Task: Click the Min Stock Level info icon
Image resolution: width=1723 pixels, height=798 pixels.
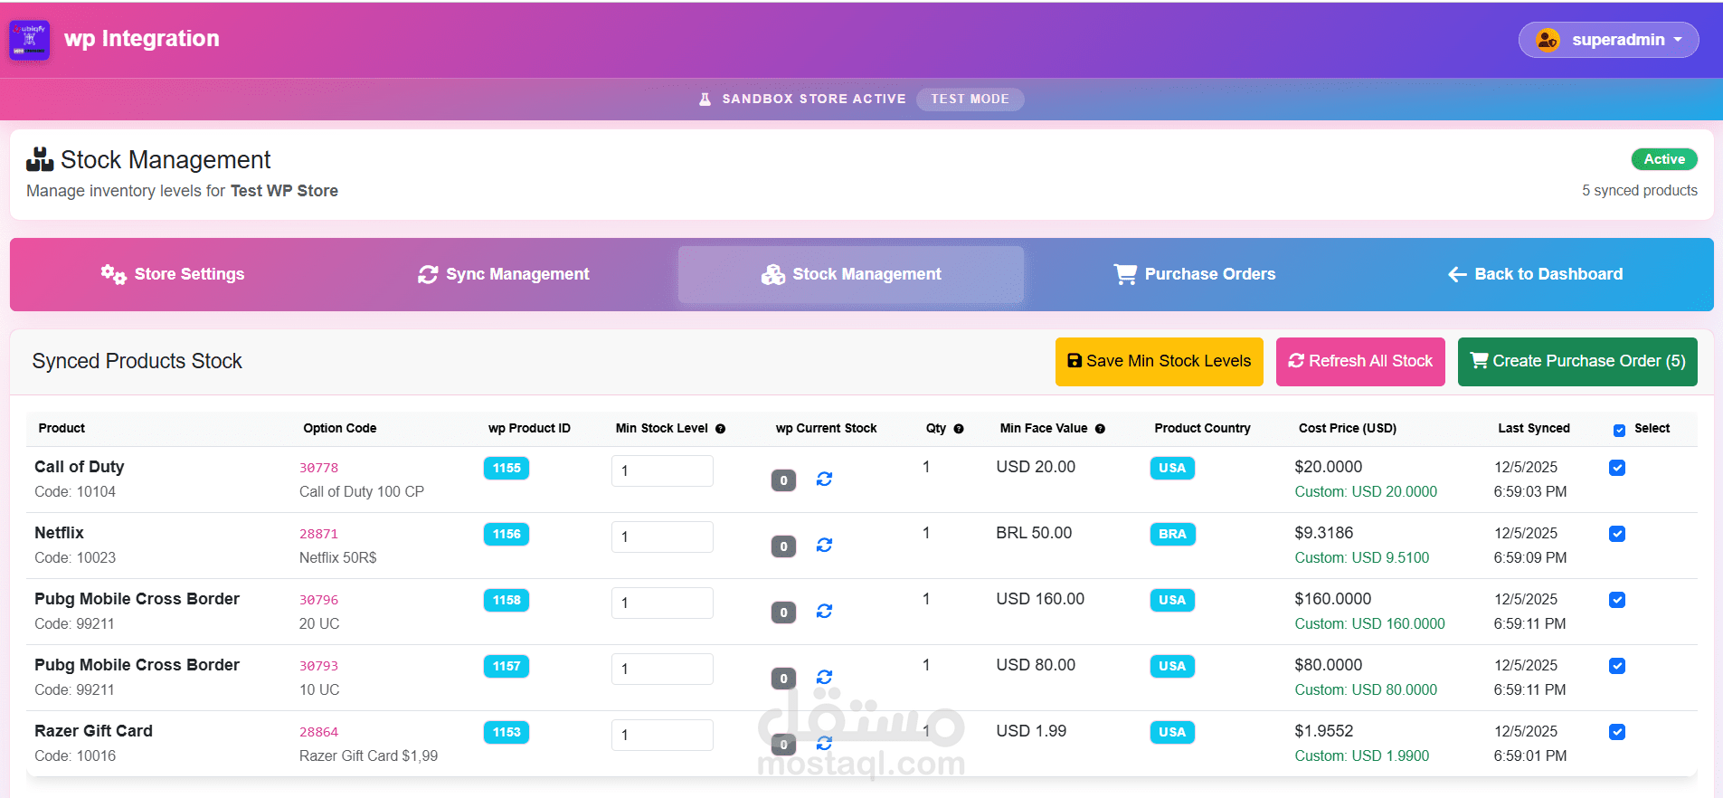Action: pos(721,429)
